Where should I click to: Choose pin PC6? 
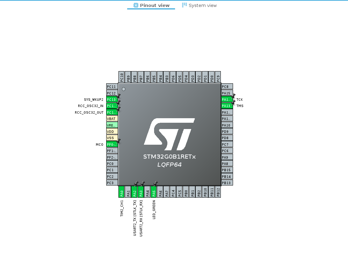(x=227, y=151)
